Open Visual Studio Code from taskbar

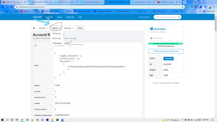[27, 120]
